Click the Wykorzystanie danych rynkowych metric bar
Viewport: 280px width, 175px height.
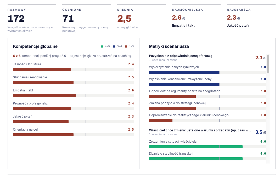tap(208, 72)
